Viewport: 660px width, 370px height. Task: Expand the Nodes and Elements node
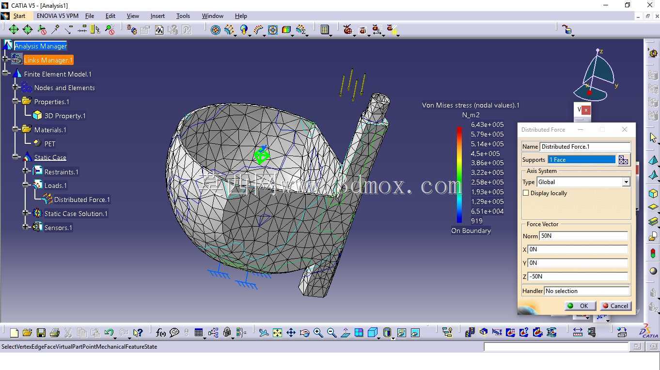[16, 88]
